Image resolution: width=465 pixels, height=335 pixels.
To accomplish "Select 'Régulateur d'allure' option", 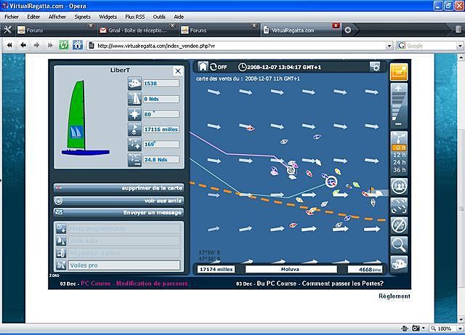I will tap(124, 253).
